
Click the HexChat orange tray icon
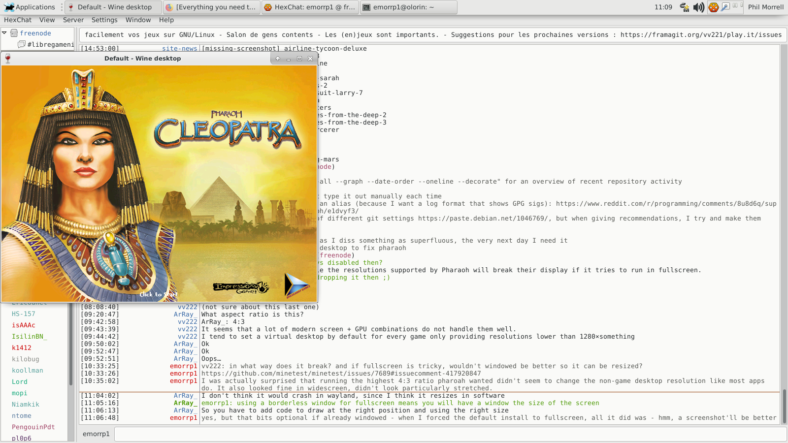(x=714, y=7)
